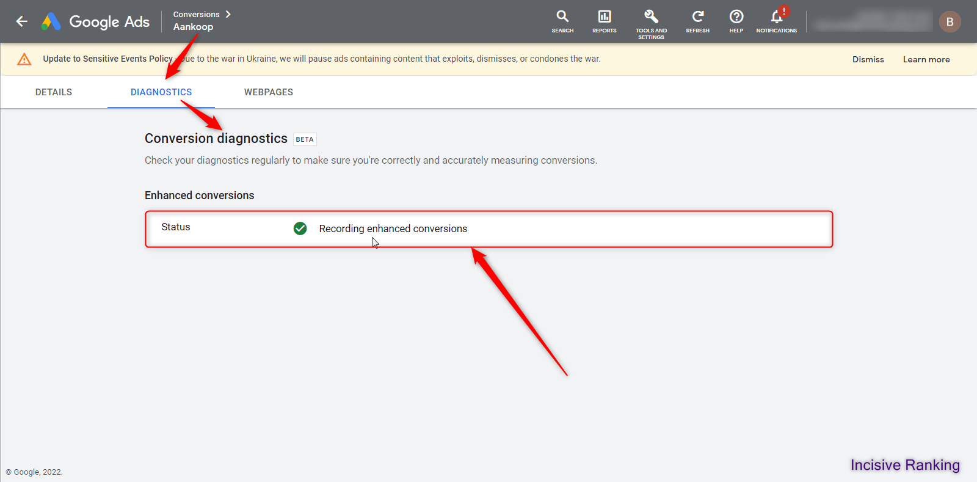Dismiss the Sensitive Events Policy banner

[x=868, y=59]
